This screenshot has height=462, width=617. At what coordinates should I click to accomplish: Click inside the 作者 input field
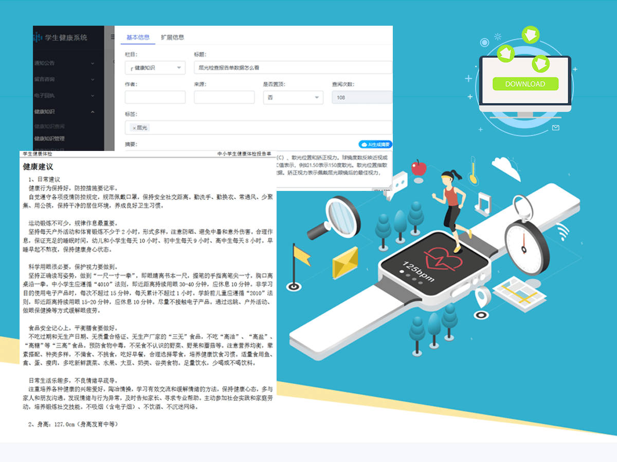click(x=155, y=98)
